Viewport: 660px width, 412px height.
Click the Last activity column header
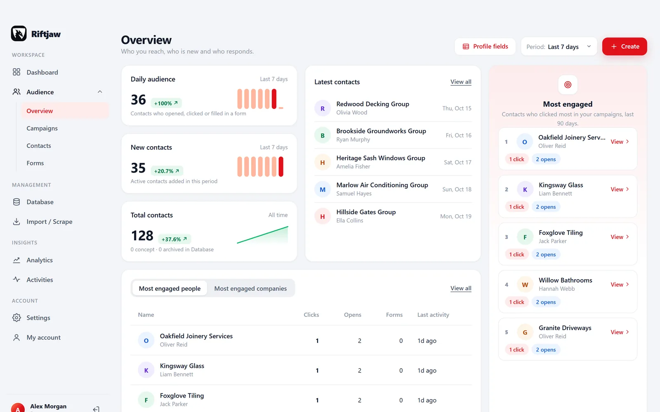click(x=433, y=315)
